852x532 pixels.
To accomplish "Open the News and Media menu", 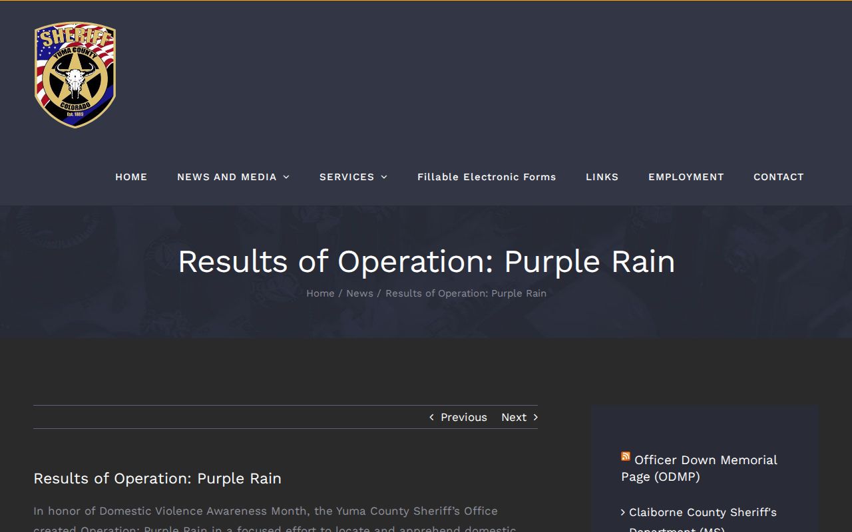I will pyautogui.click(x=227, y=177).
